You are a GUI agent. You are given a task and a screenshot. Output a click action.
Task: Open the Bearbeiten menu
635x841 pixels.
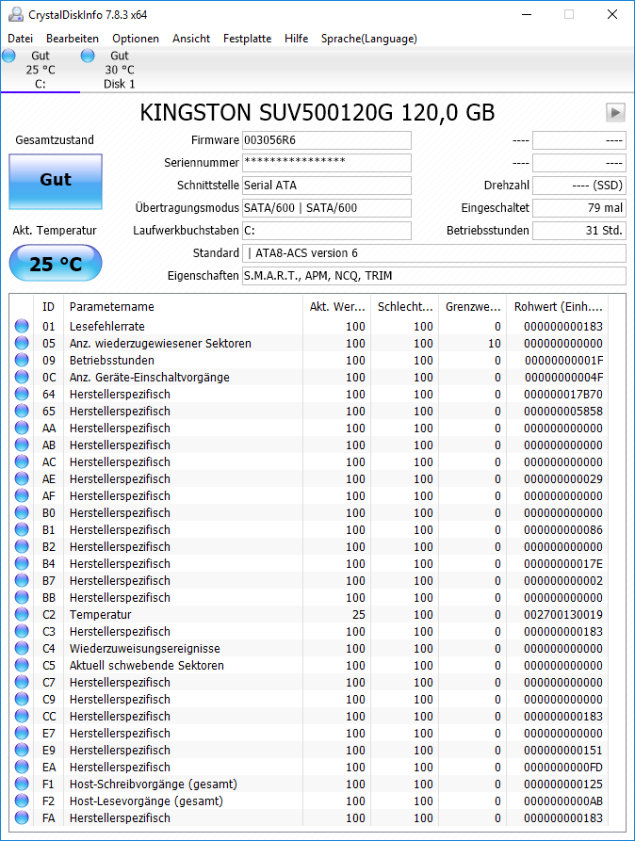[x=73, y=39]
